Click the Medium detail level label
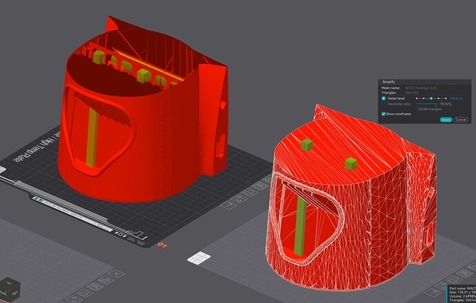This screenshot has width=476, height=303. pyautogui.click(x=456, y=98)
